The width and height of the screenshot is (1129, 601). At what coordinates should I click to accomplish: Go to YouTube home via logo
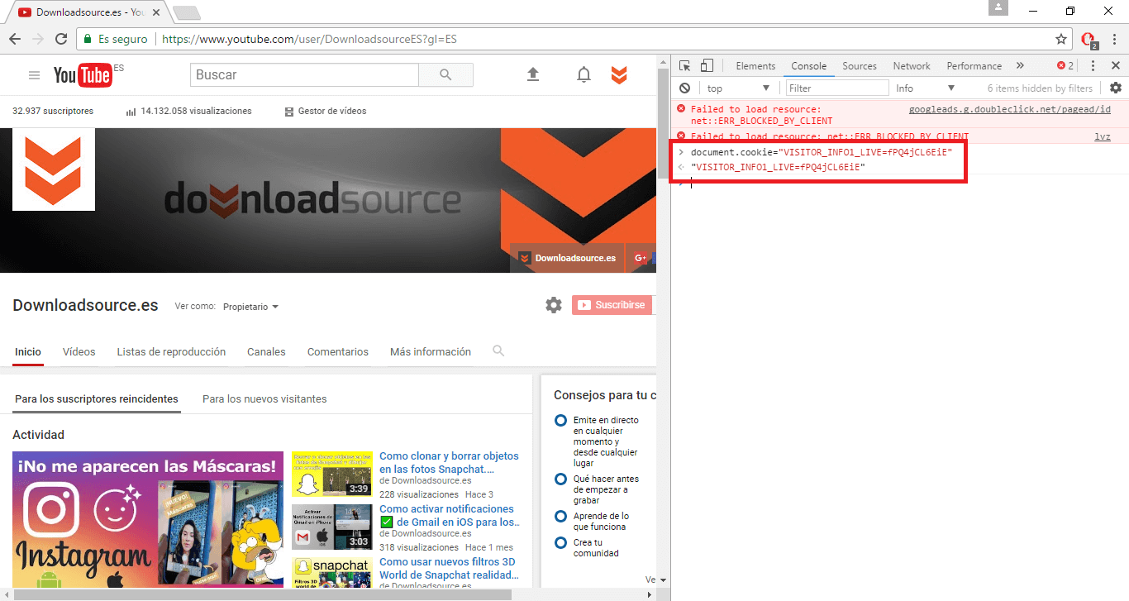83,75
